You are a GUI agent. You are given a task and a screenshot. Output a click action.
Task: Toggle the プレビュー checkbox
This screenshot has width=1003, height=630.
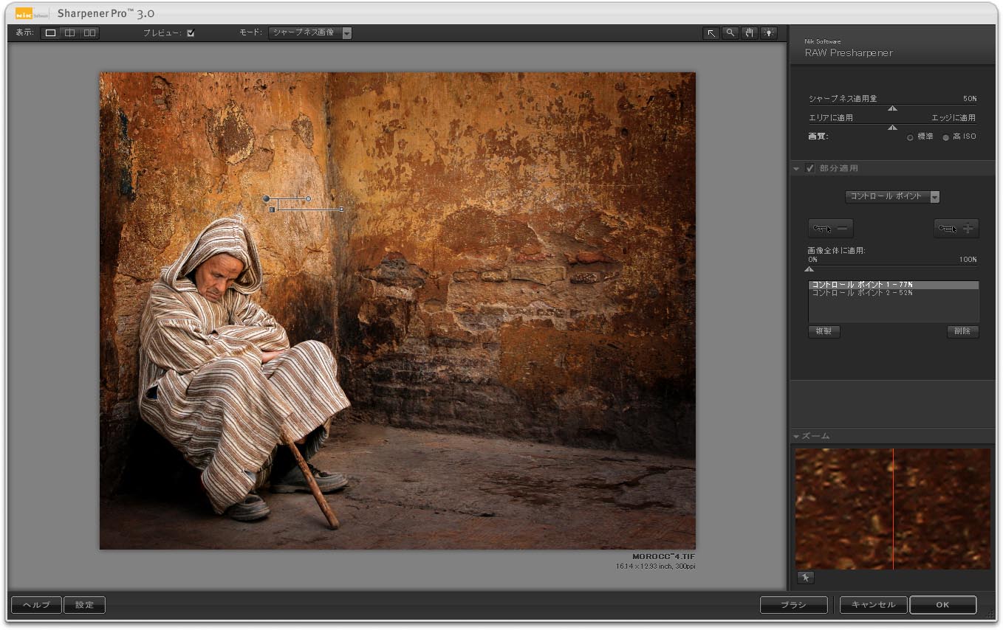coord(191,33)
